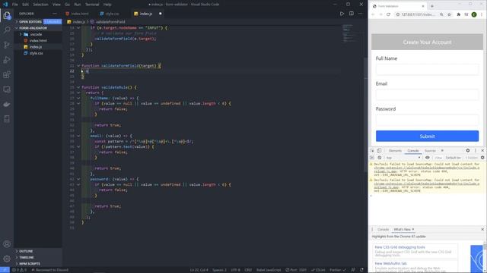The image size is (487, 273).
Task: Open the Default levels dropdown in console
Action: coord(454,158)
